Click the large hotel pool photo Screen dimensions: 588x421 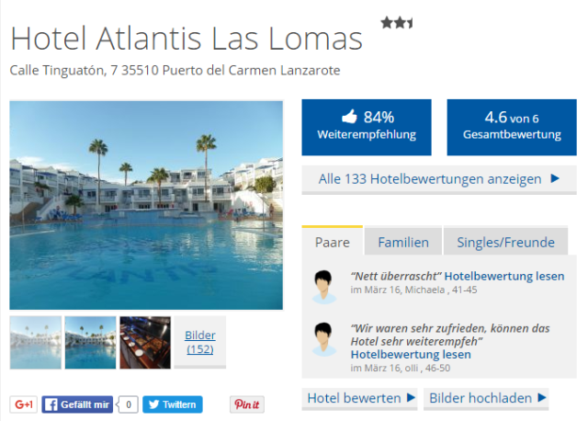[146, 205]
